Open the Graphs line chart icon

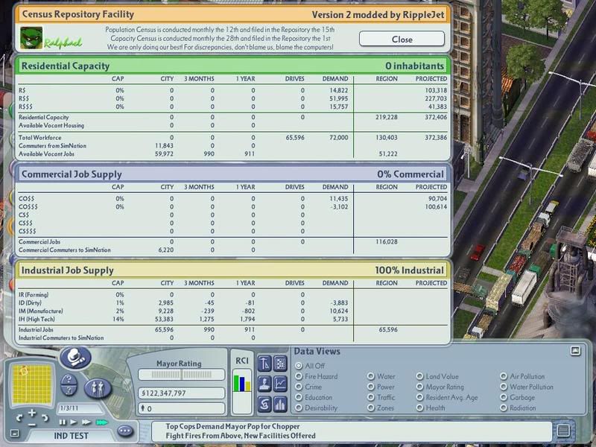pos(280,384)
